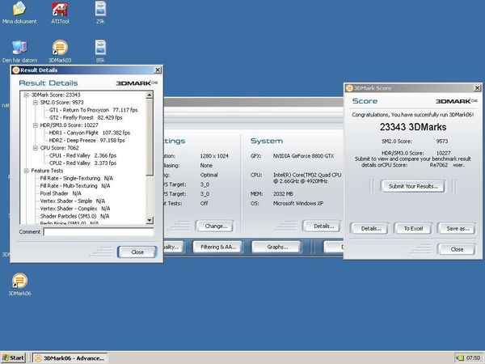Viewport: 485px width, 364px height.
Task: Collapse the SM2.0 Score tree node
Action: click(36, 103)
